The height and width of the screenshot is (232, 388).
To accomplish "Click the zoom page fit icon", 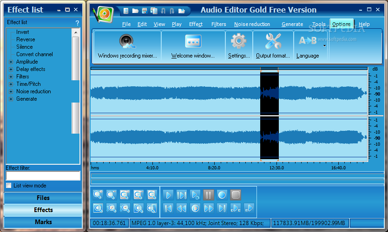I will click(x=151, y=195).
